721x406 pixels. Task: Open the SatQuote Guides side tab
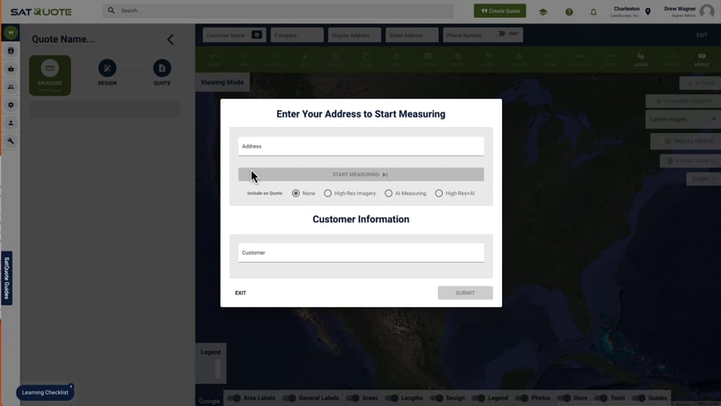(7, 278)
